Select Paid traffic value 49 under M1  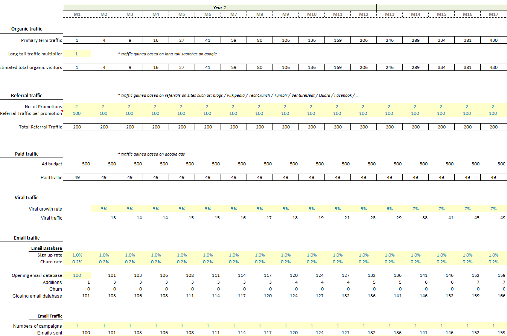pos(77,177)
